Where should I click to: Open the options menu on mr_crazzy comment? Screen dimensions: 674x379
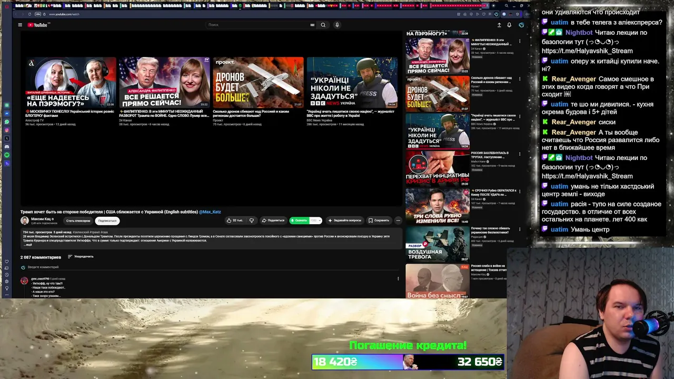pos(398,279)
